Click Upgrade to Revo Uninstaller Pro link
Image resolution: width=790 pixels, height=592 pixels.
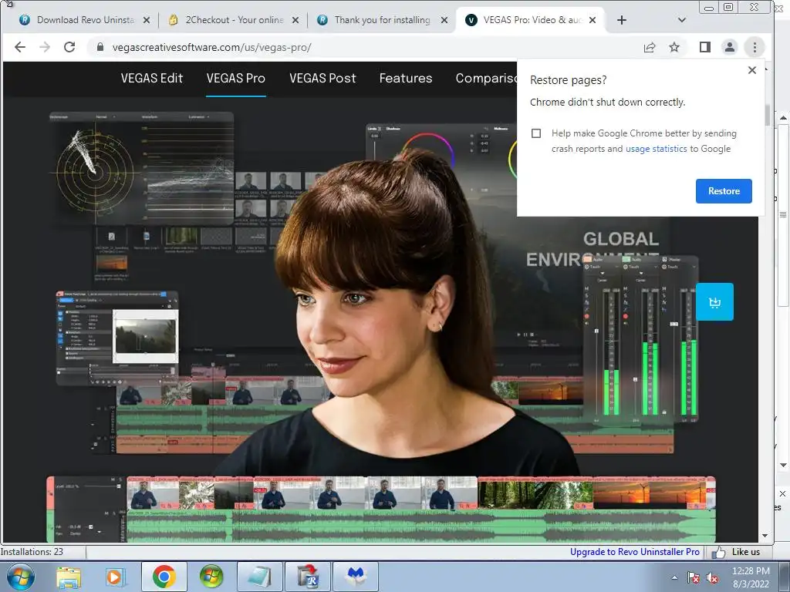(634, 552)
